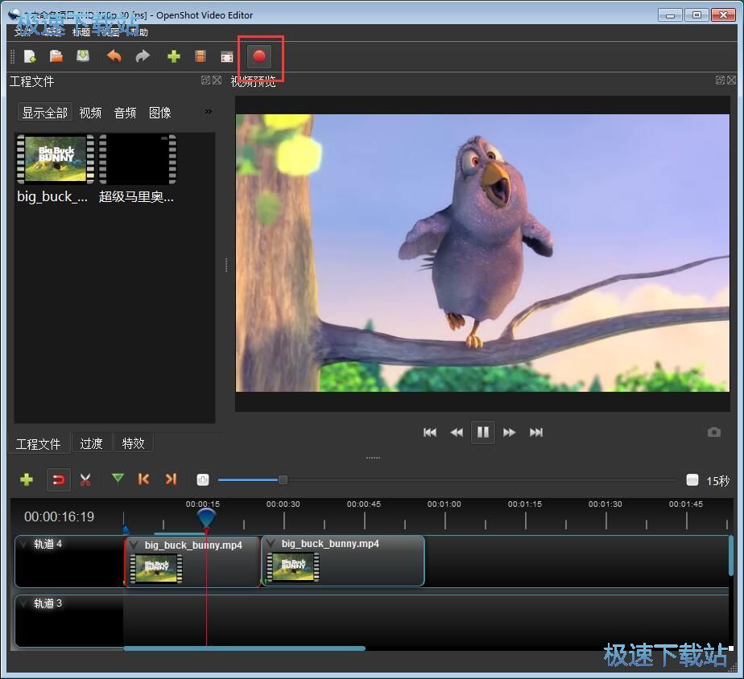Click the 15秒 zoom level label

pyautogui.click(x=718, y=481)
